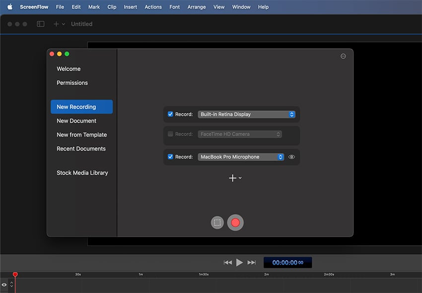Open the options ellipsis icon in dialog

click(343, 56)
